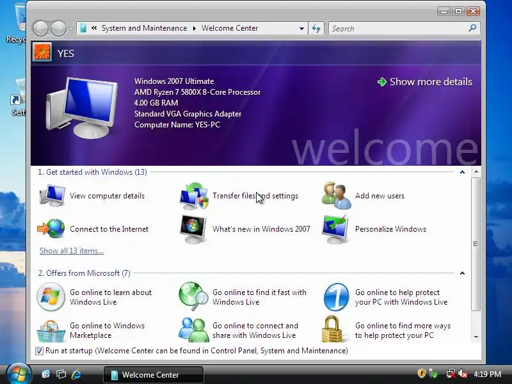Click System and Maintenance in the breadcrumb

[x=145, y=28]
